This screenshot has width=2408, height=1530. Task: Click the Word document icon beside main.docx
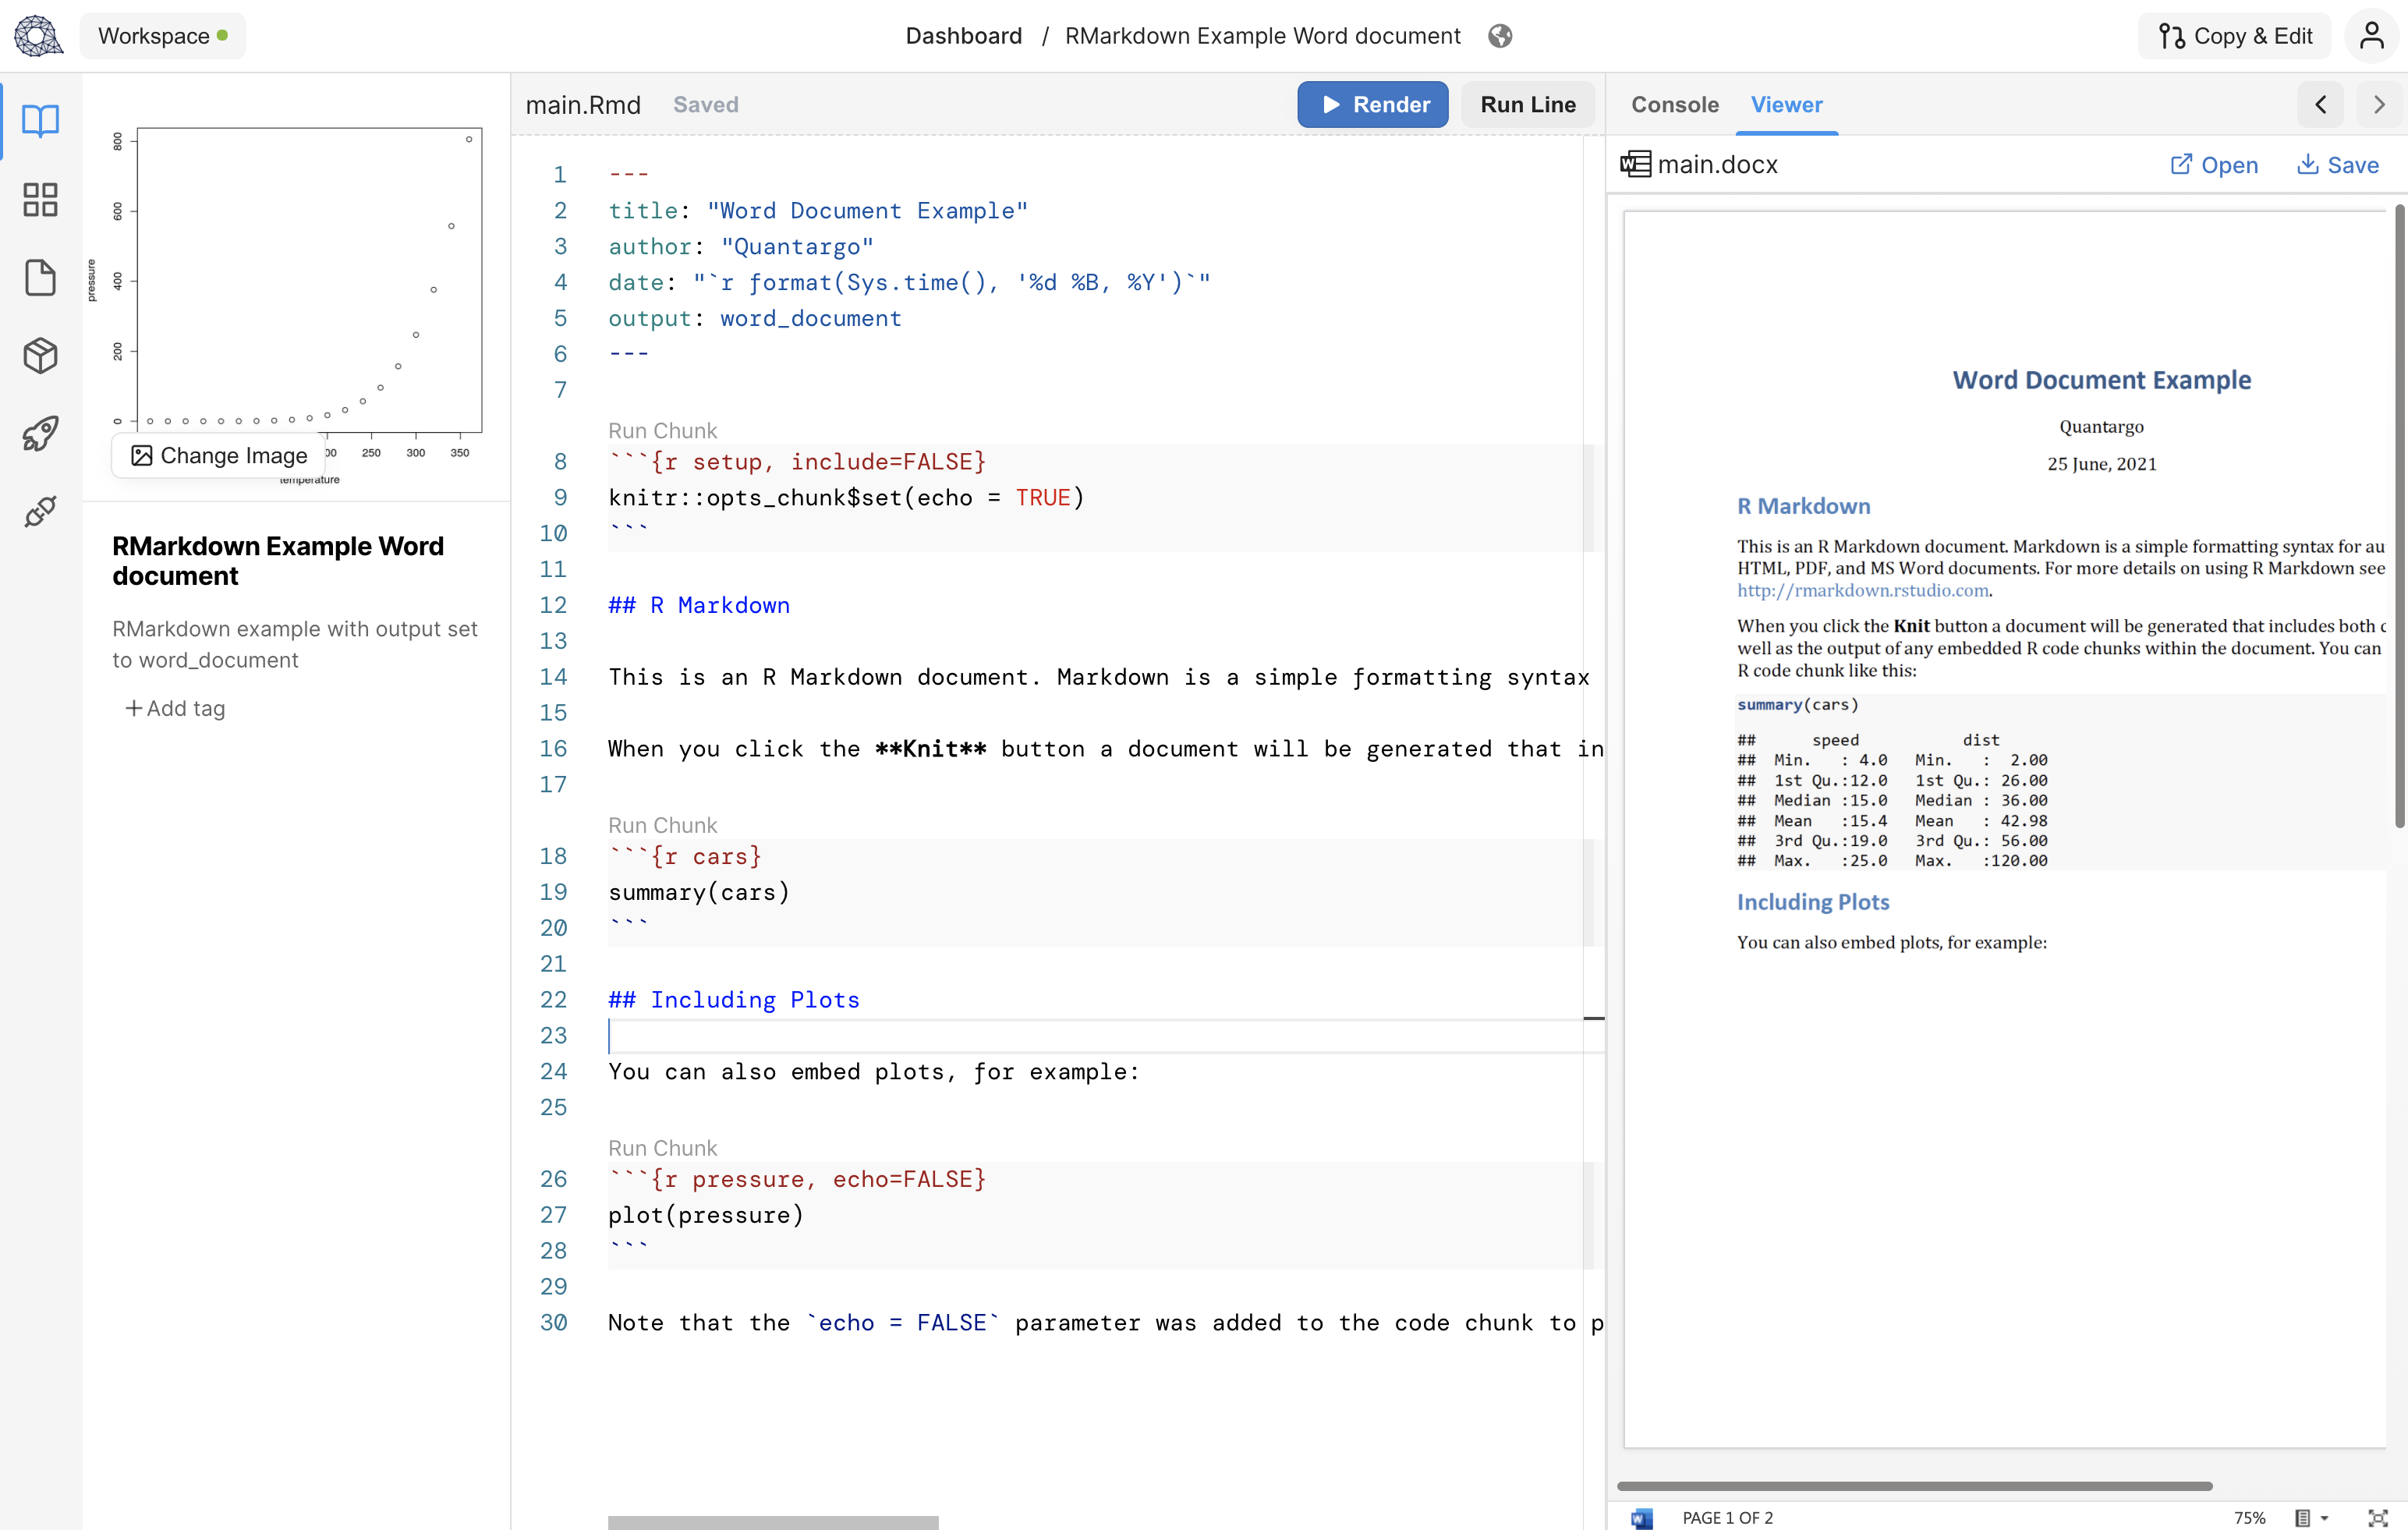coord(1635,164)
